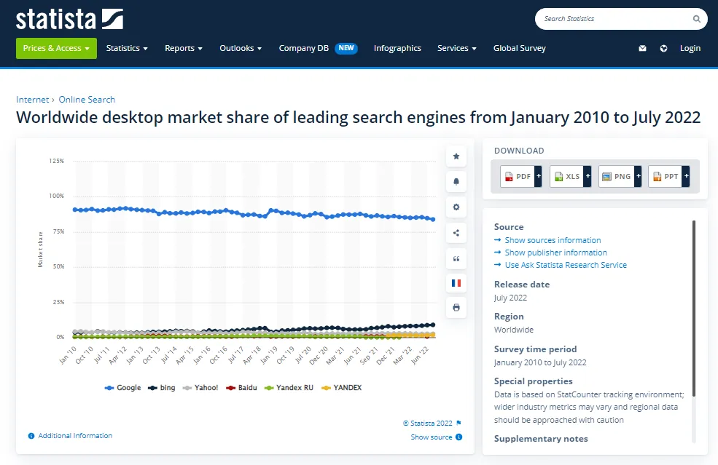This screenshot has height=465, width=718.
Task: Toggle the Google series in legend
Action: coord(122,388)
